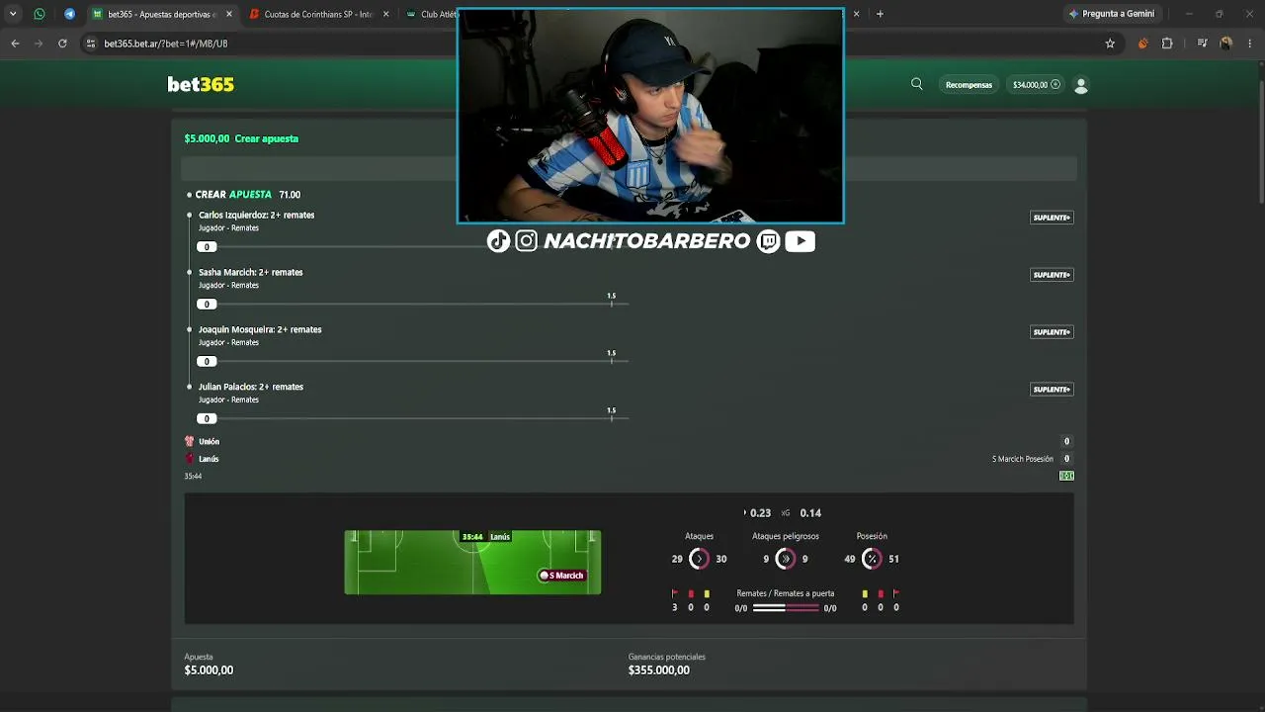The height and width of the screenshot is (712, 1265).
Task: Click Suplente+ for Carlos Izquierdoz
Action: click(1052, 218)
